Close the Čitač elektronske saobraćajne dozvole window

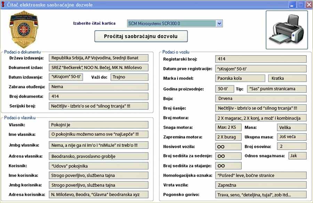(308, 5)
